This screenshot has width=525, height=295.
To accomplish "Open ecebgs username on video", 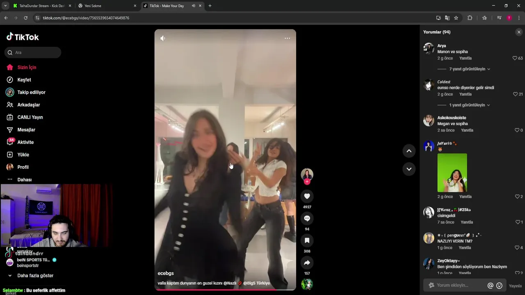I will click(166, 273).
